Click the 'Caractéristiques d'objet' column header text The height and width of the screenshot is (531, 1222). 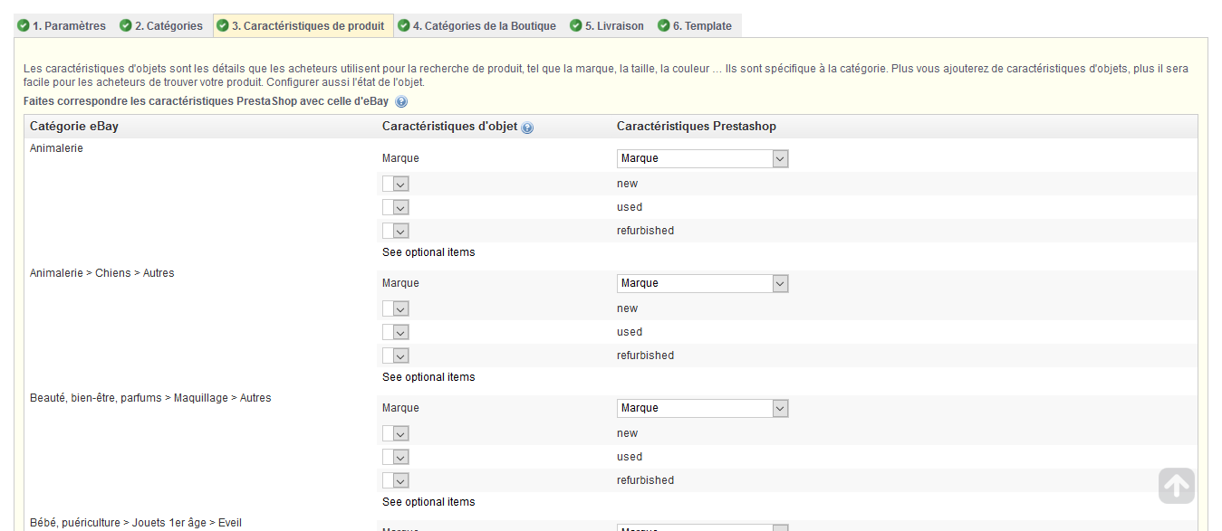[x=450, y=127]
